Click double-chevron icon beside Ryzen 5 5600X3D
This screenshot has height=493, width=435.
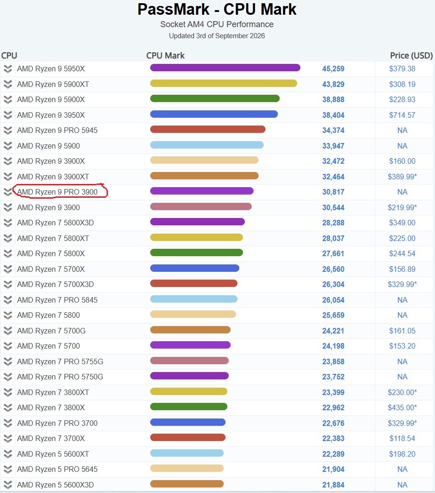[8, 485]
